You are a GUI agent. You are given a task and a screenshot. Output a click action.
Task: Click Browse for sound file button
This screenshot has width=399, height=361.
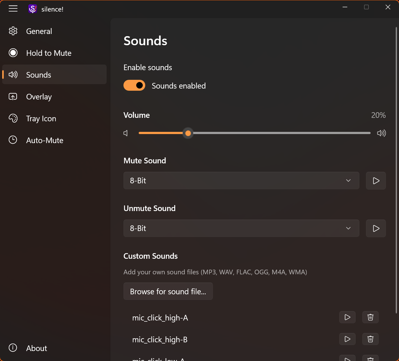pyautogui.click(x=168, y=291)
